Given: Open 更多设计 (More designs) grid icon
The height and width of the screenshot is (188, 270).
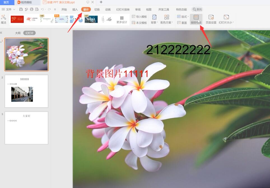Looking at the screenshot, I should 122,20.
